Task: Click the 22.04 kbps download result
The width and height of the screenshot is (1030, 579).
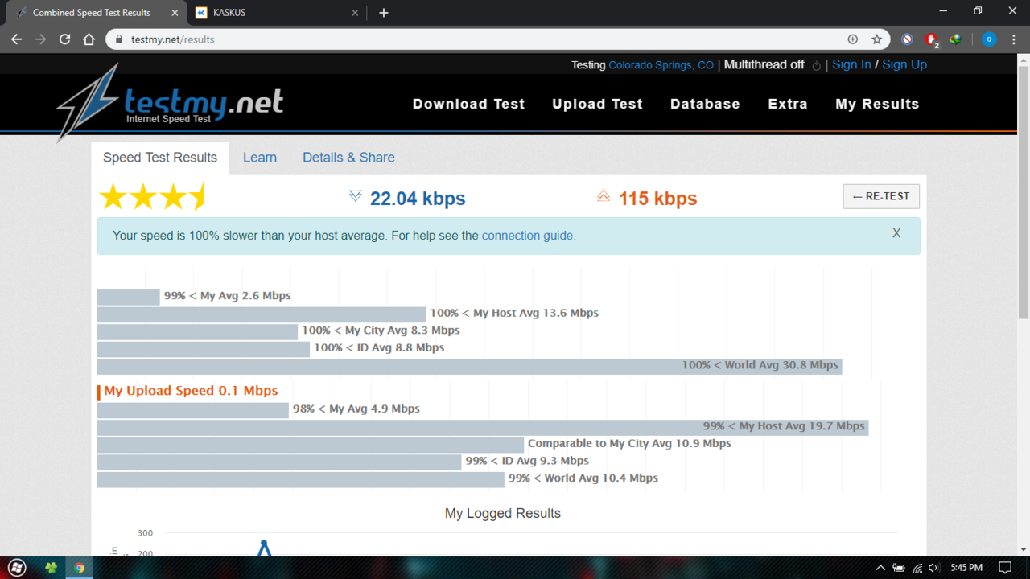Action: click(418, 199)
